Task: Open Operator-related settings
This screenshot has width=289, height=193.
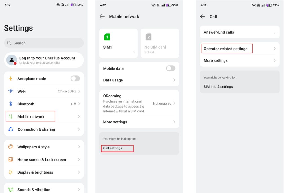Action: coord(240,49)
